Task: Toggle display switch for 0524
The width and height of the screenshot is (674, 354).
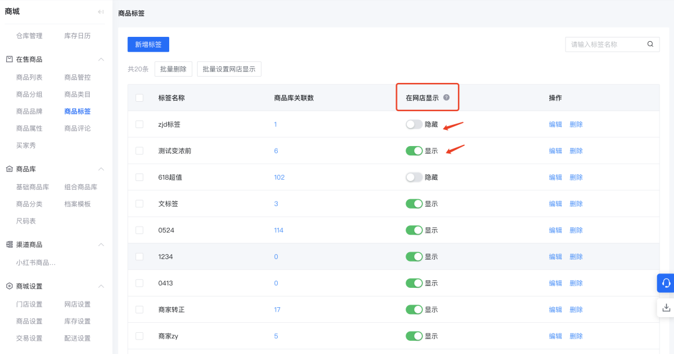Action: tap(414, 230)
